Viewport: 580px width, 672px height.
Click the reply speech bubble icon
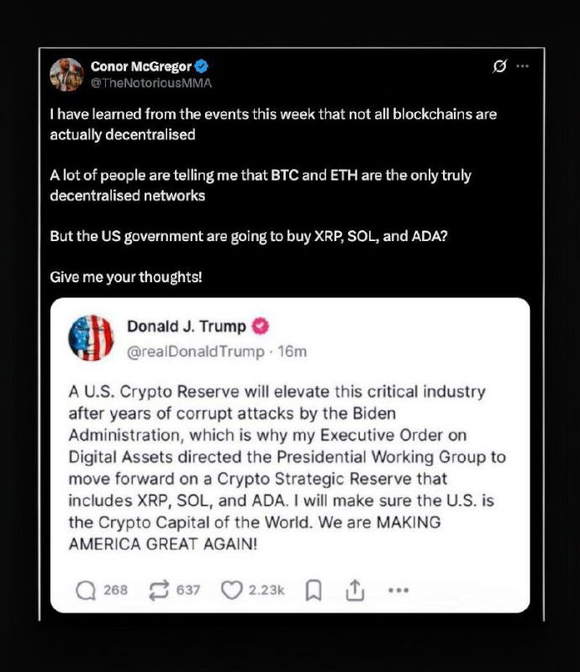coord(86,591)
